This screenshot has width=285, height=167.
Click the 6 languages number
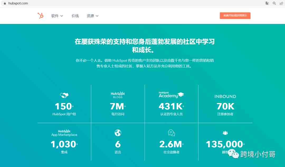tap(118, 144)
